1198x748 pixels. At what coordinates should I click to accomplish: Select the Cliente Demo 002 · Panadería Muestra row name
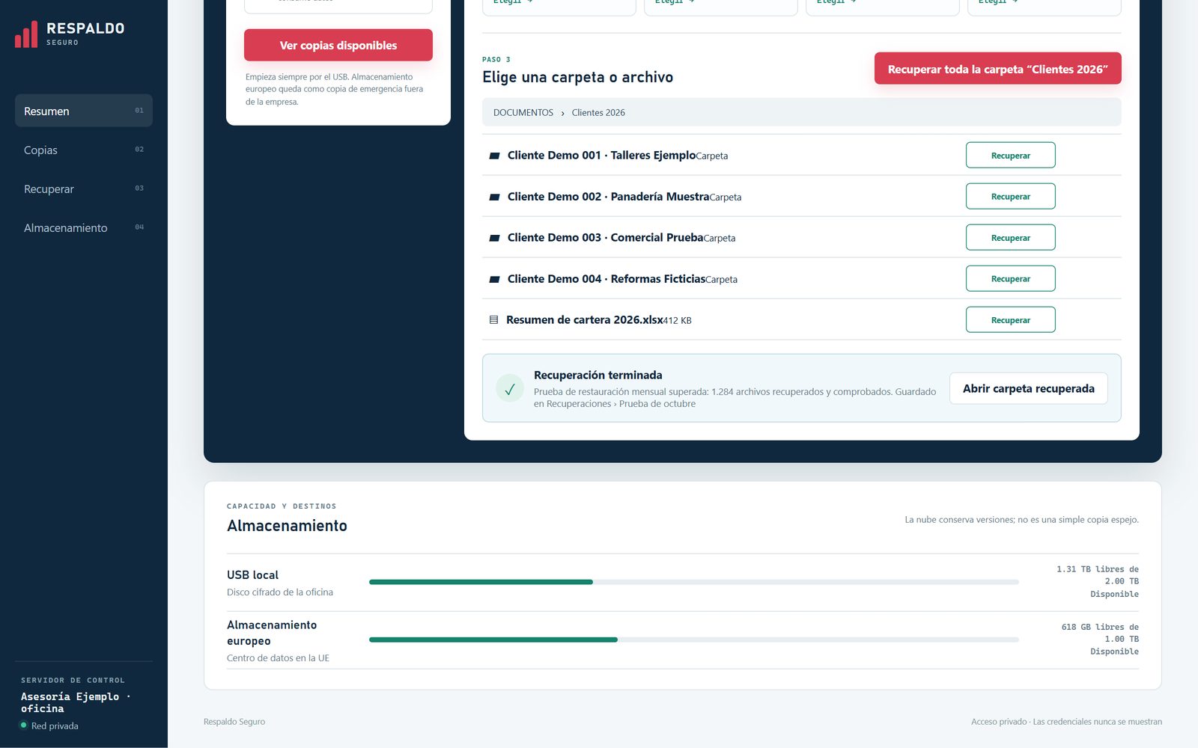[609, 196]
